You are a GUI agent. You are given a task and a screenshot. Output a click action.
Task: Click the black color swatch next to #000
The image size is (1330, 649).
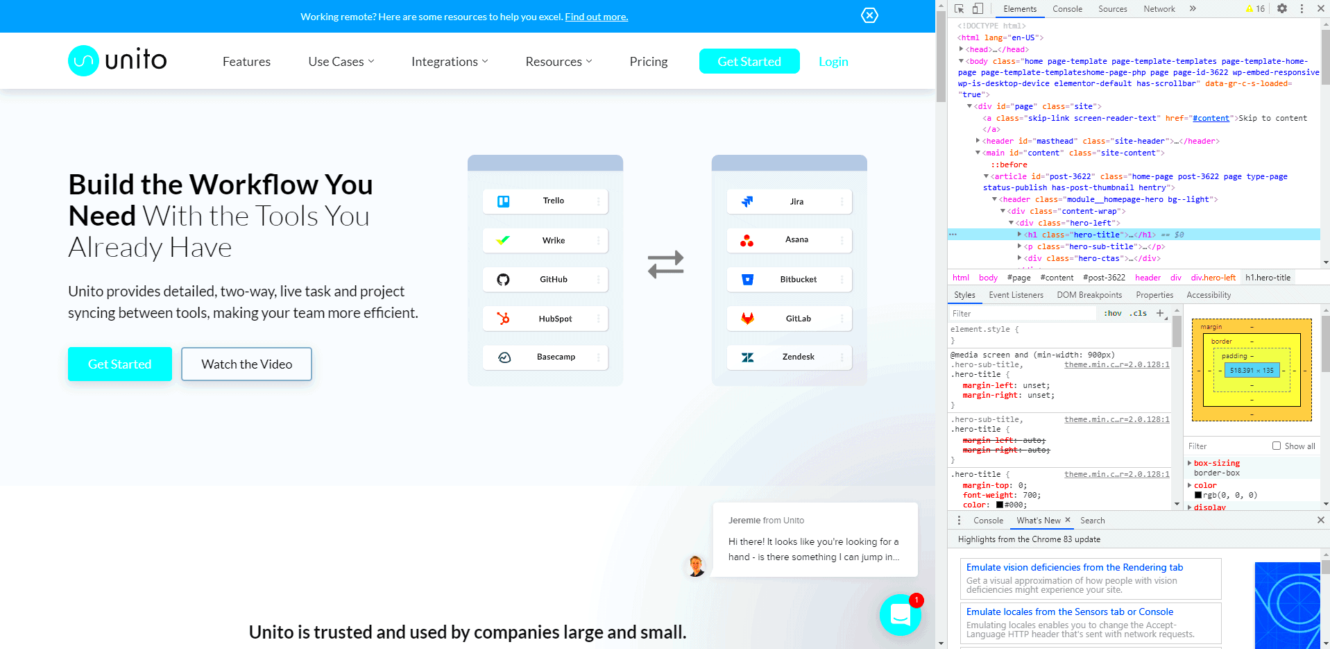(x=1000, y=505)
